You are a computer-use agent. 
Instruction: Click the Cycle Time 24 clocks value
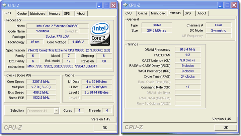click(x=188, y=77)
